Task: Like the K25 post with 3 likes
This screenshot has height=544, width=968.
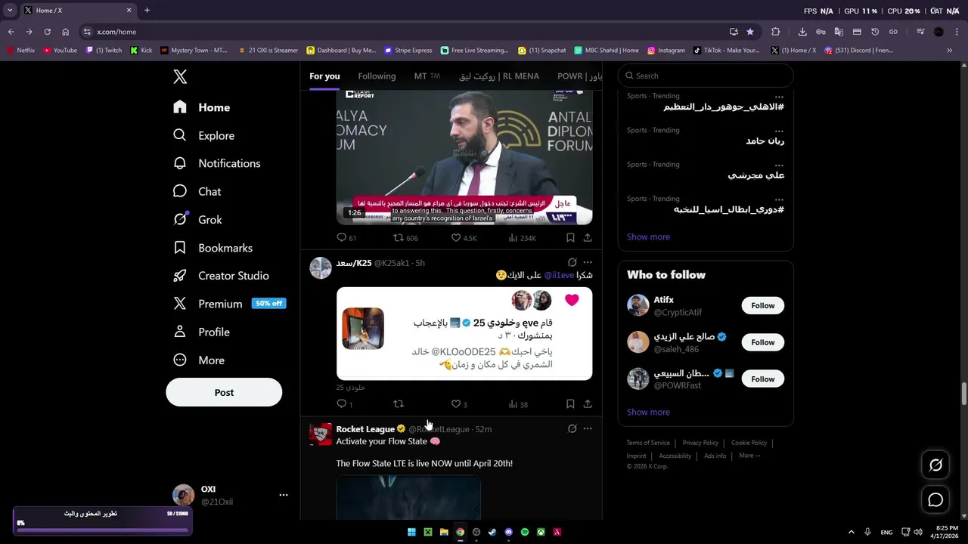Action: tap(459, 404)
